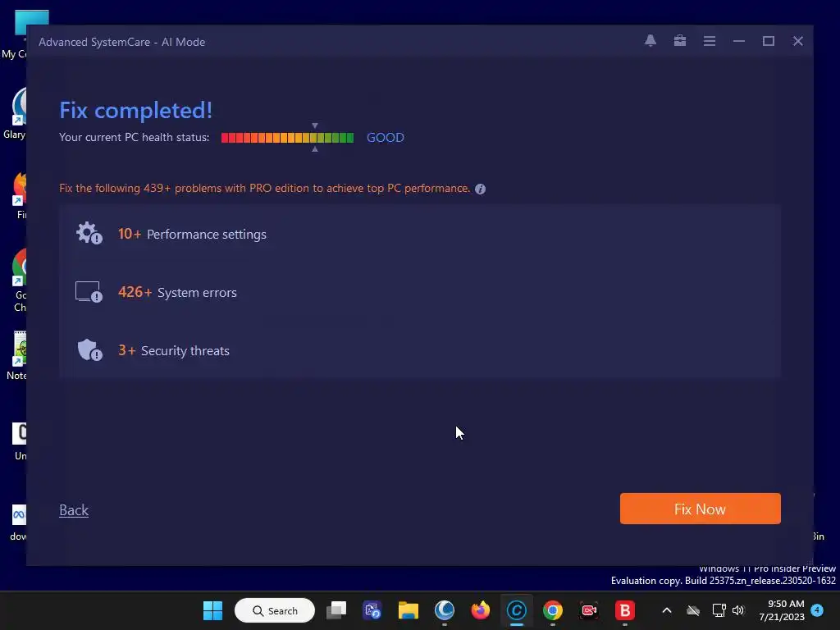This screenshot has height=630, width=840.
Task: Click the Fix completed! heading
Action: click(135, 111)
